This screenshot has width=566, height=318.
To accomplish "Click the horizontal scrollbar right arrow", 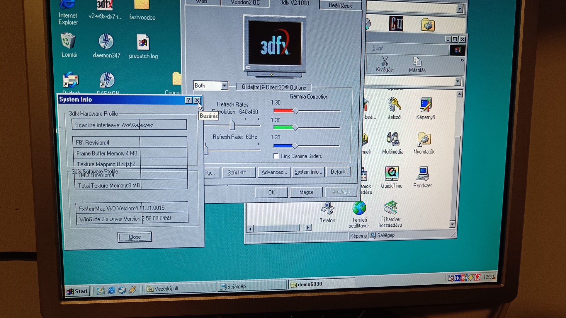I will (308, 228).
